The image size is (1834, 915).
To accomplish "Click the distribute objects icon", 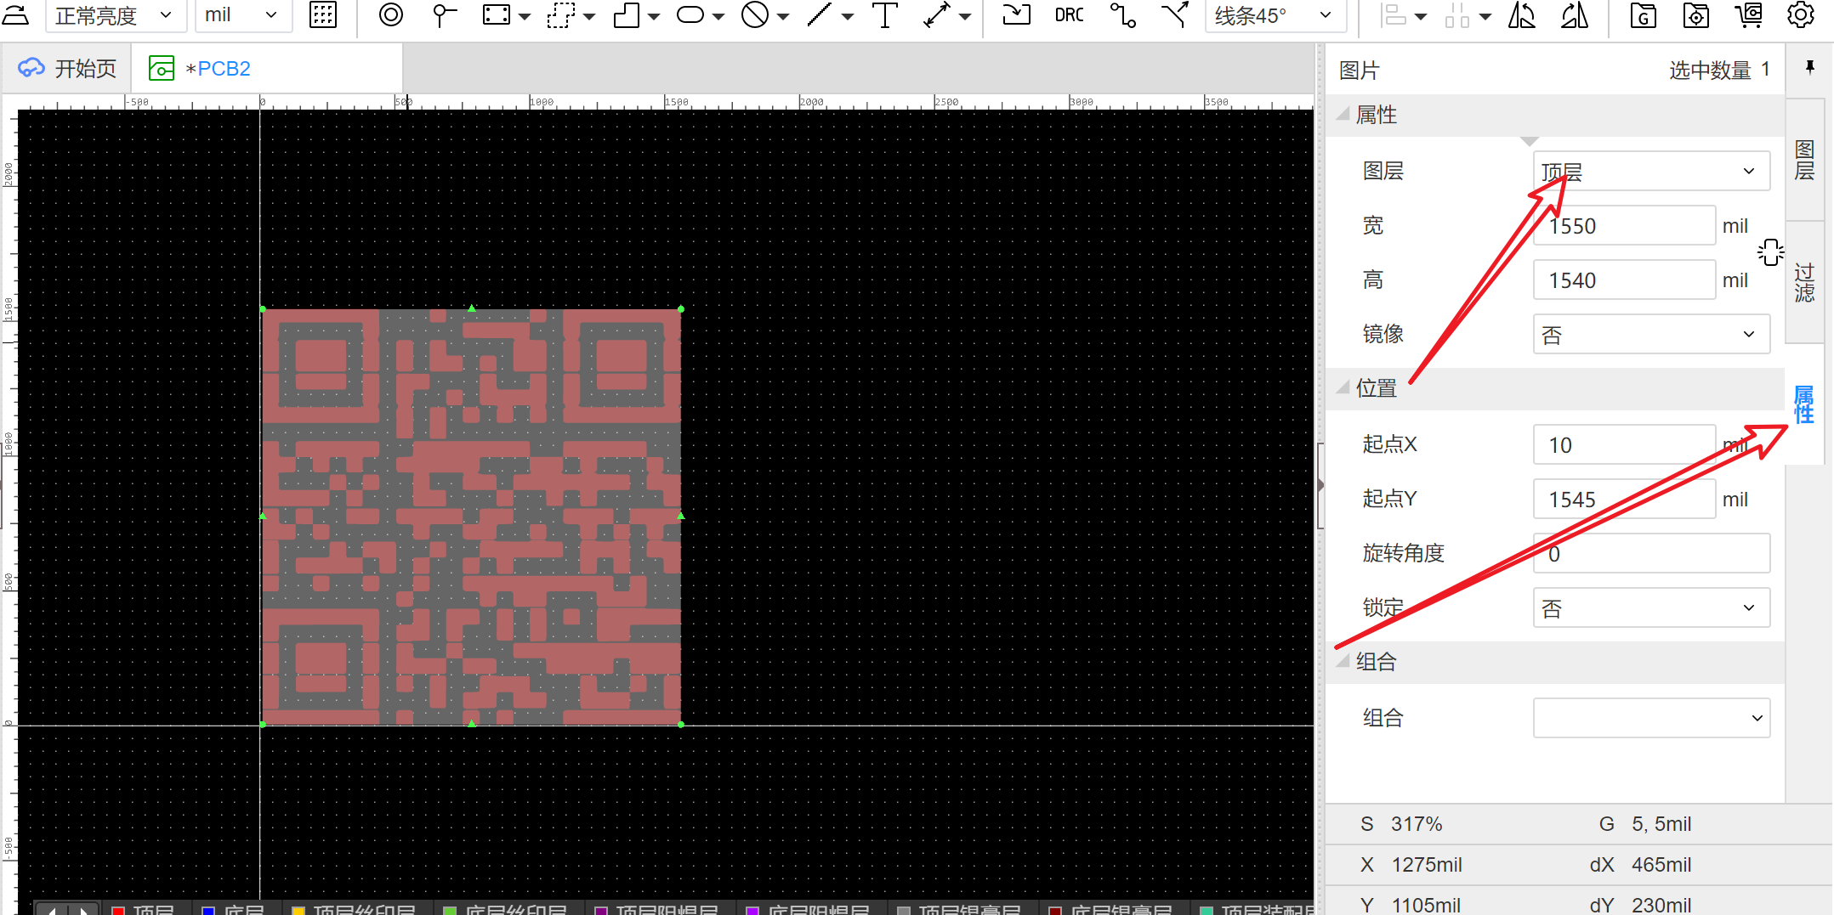I will (1457, 15).
